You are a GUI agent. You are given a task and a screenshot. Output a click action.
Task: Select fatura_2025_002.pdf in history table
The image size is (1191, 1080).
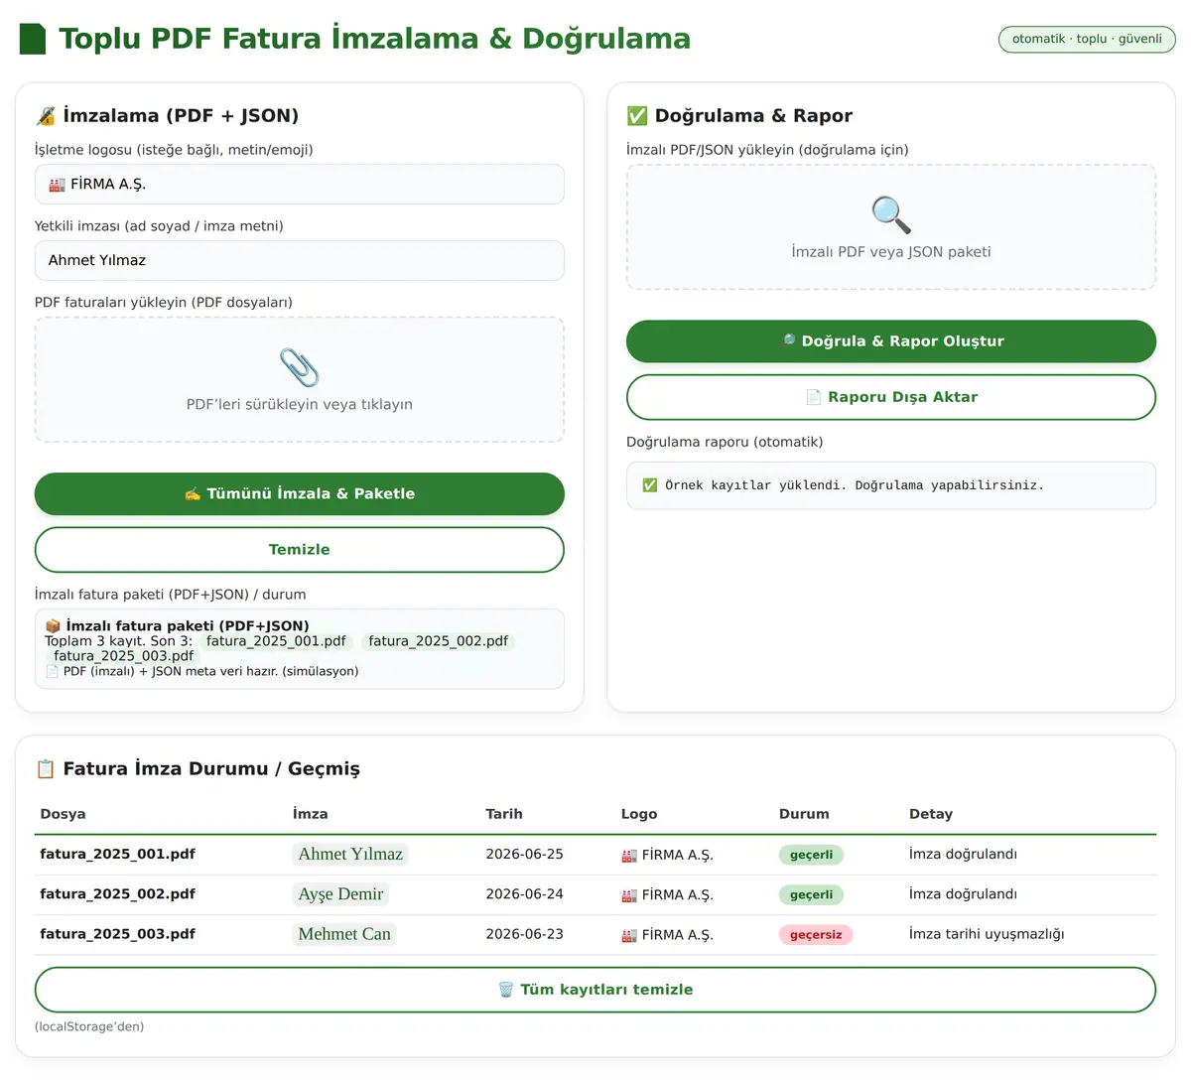(117, 894)
